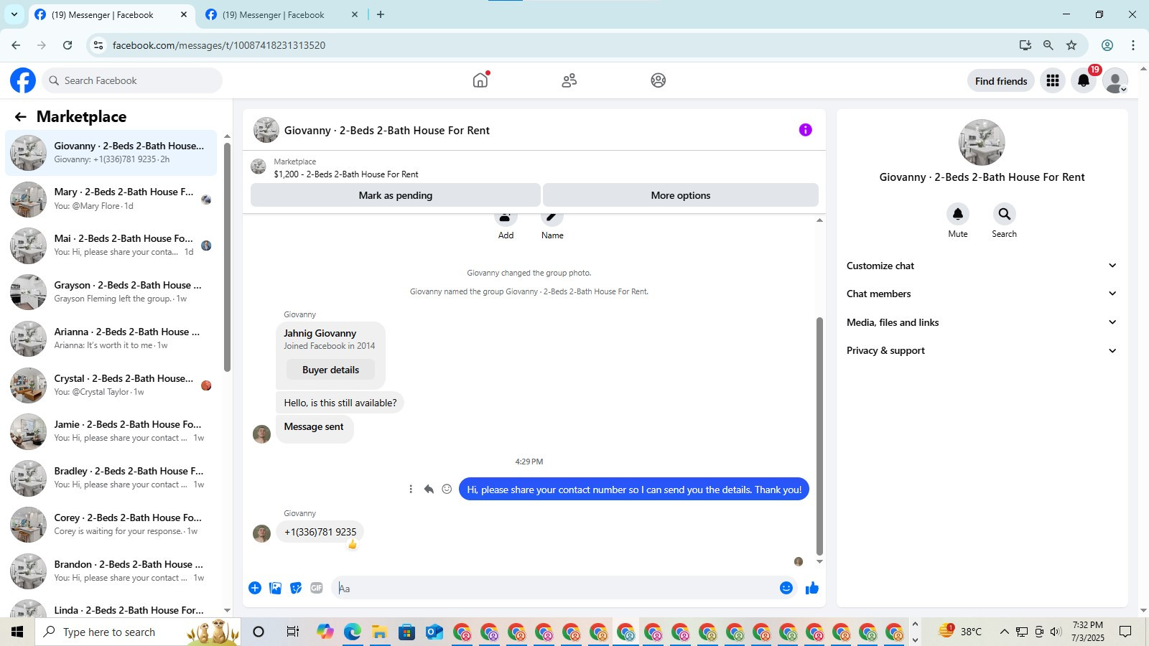Open Chrome tab search dropdown arrow
Image resolution: width=1149 pixels, height=646 pixels.
coord(14,14)
